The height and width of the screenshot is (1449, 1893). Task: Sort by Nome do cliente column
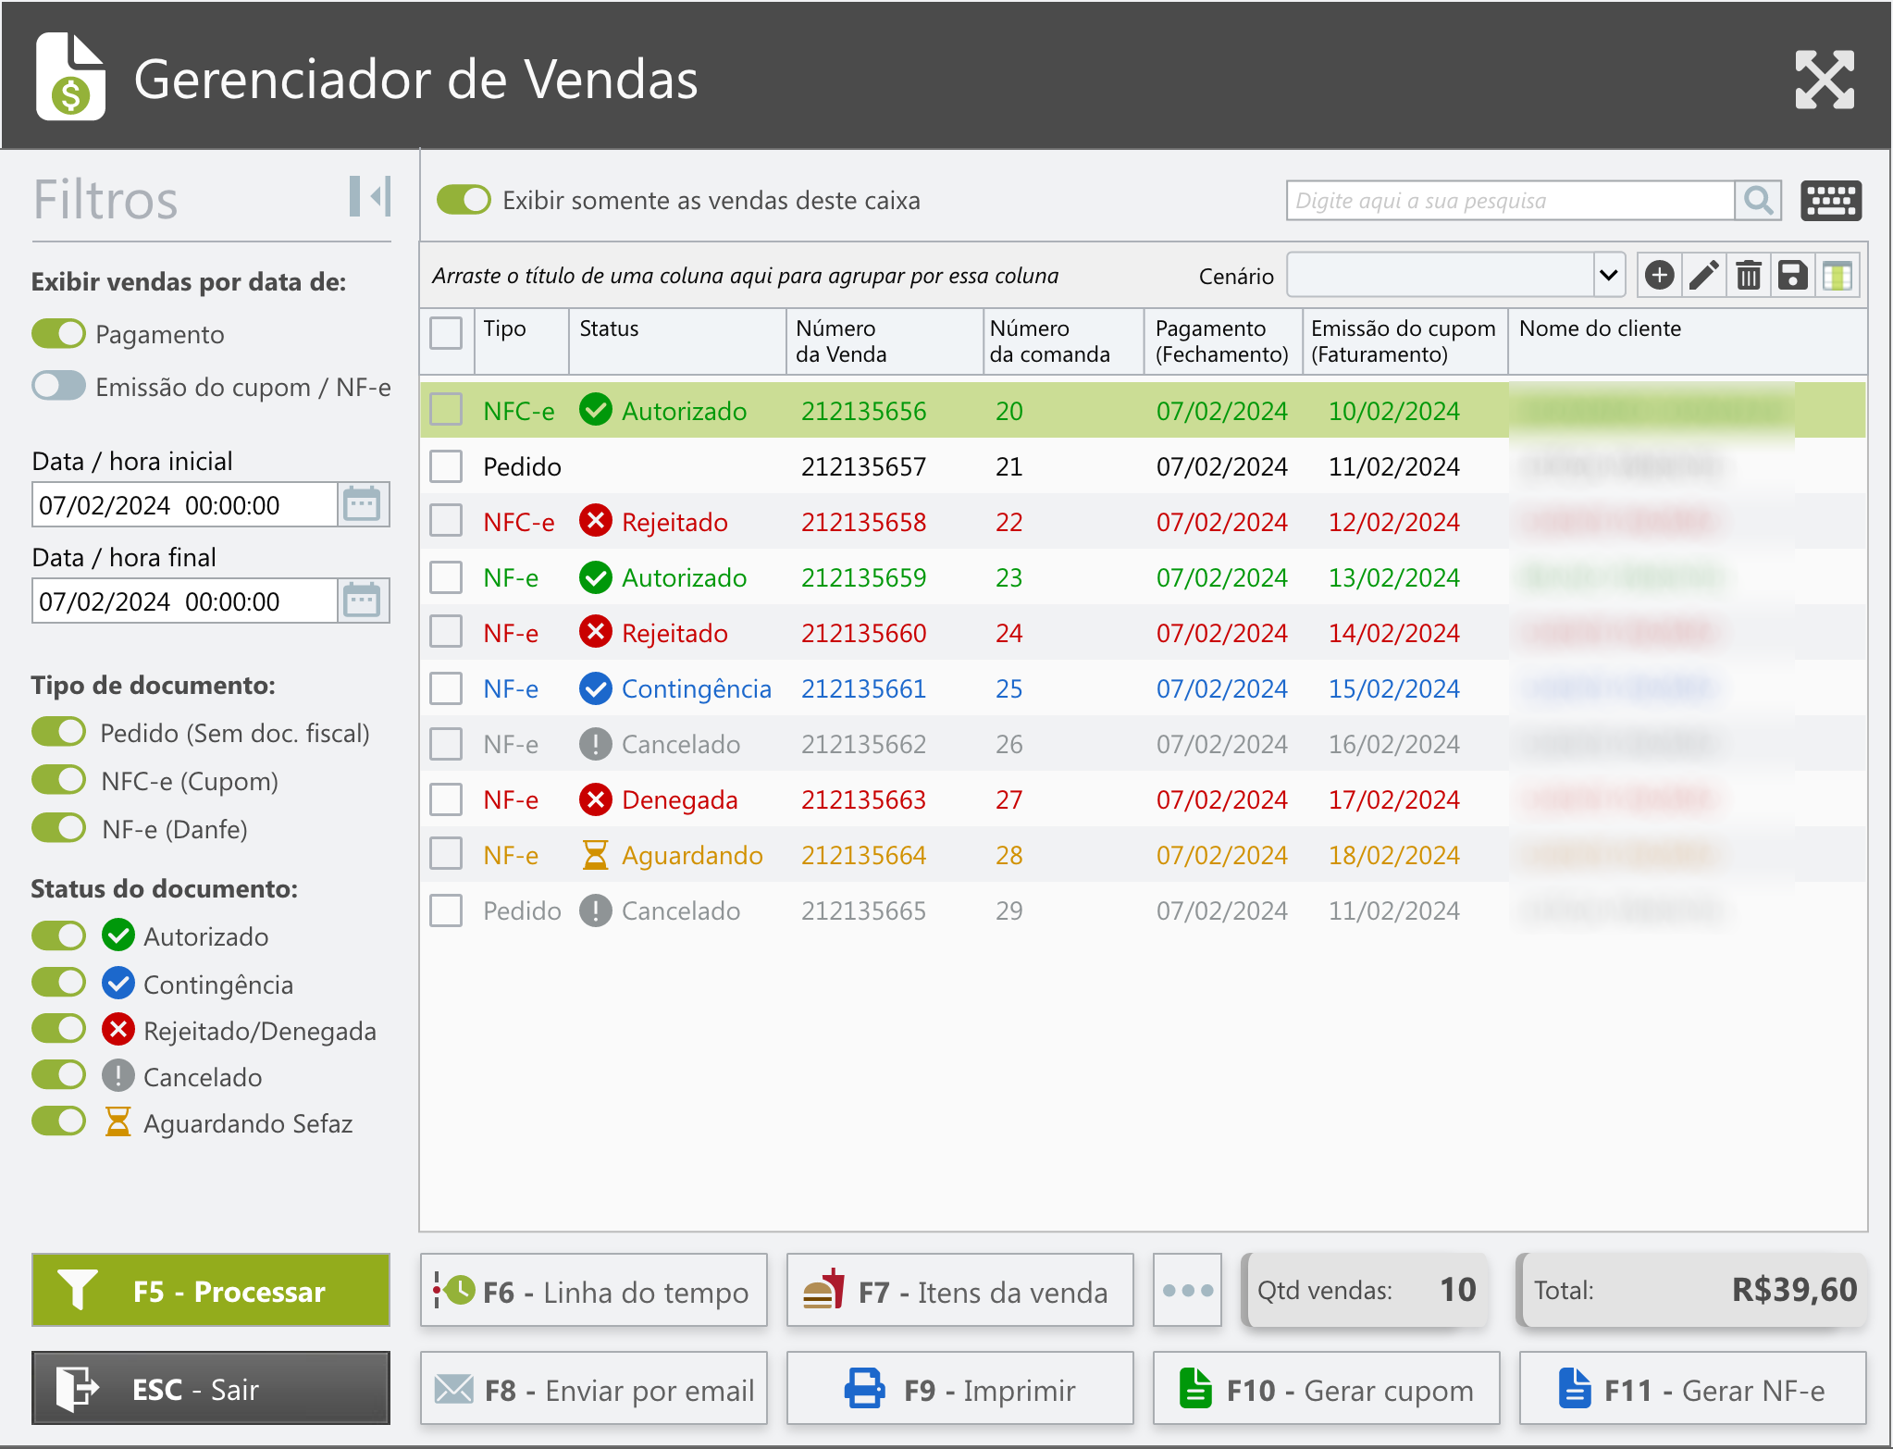1688,341
